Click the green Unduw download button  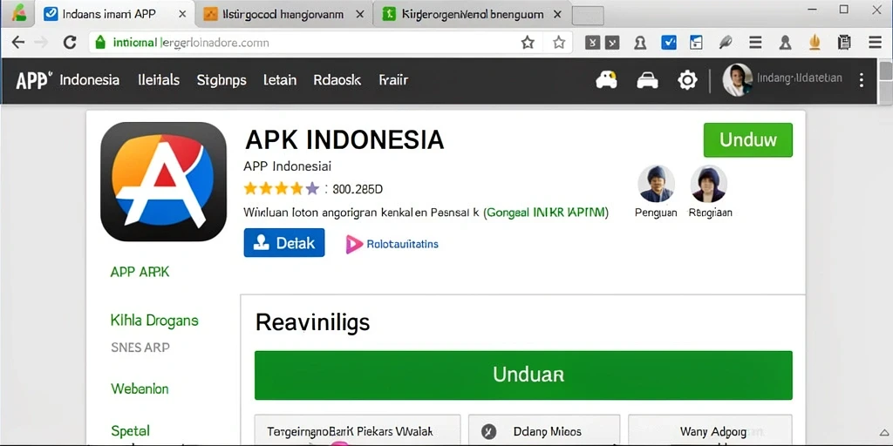click(747, 139)
